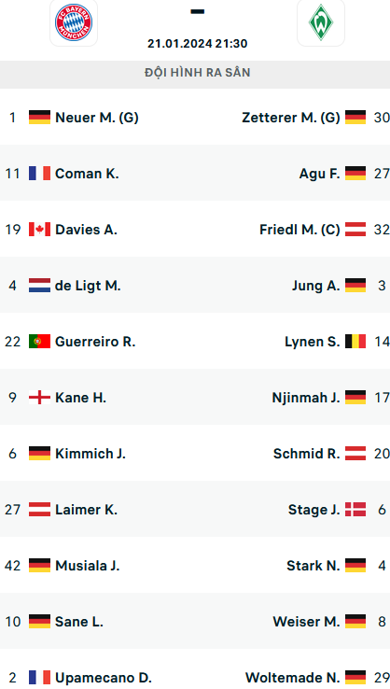Click the Belgian flag beside Lynen S.
The image size is (390, 689).
pos(355,342)
